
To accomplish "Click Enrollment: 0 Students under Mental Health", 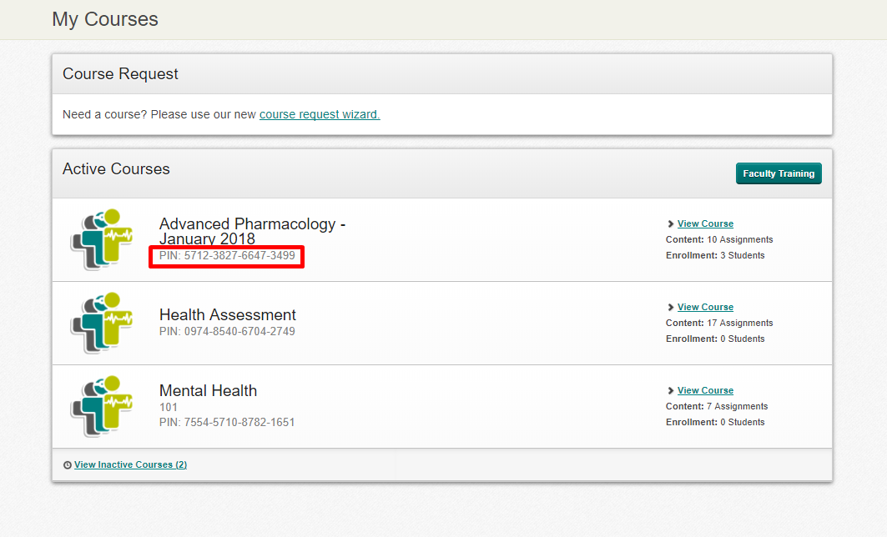I will click(715, 422).
